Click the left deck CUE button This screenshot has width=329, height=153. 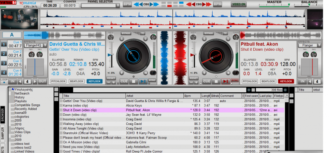[x=124, y=81]
